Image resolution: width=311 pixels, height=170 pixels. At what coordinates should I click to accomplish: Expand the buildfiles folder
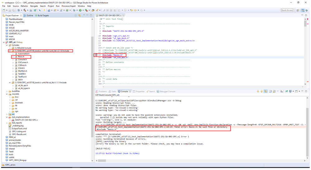7,91
